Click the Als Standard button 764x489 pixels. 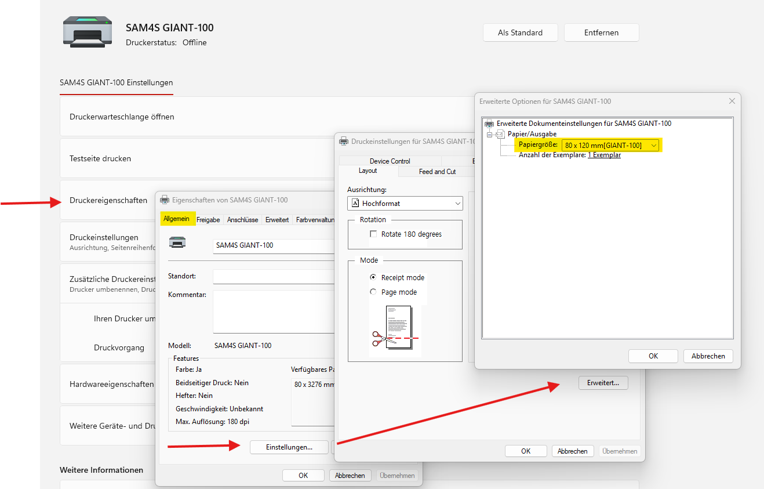click(x=521, y=32)
